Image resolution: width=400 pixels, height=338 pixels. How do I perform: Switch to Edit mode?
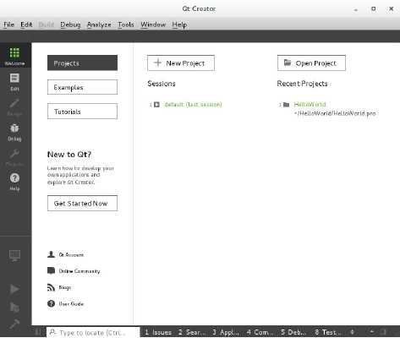(14, 81)
